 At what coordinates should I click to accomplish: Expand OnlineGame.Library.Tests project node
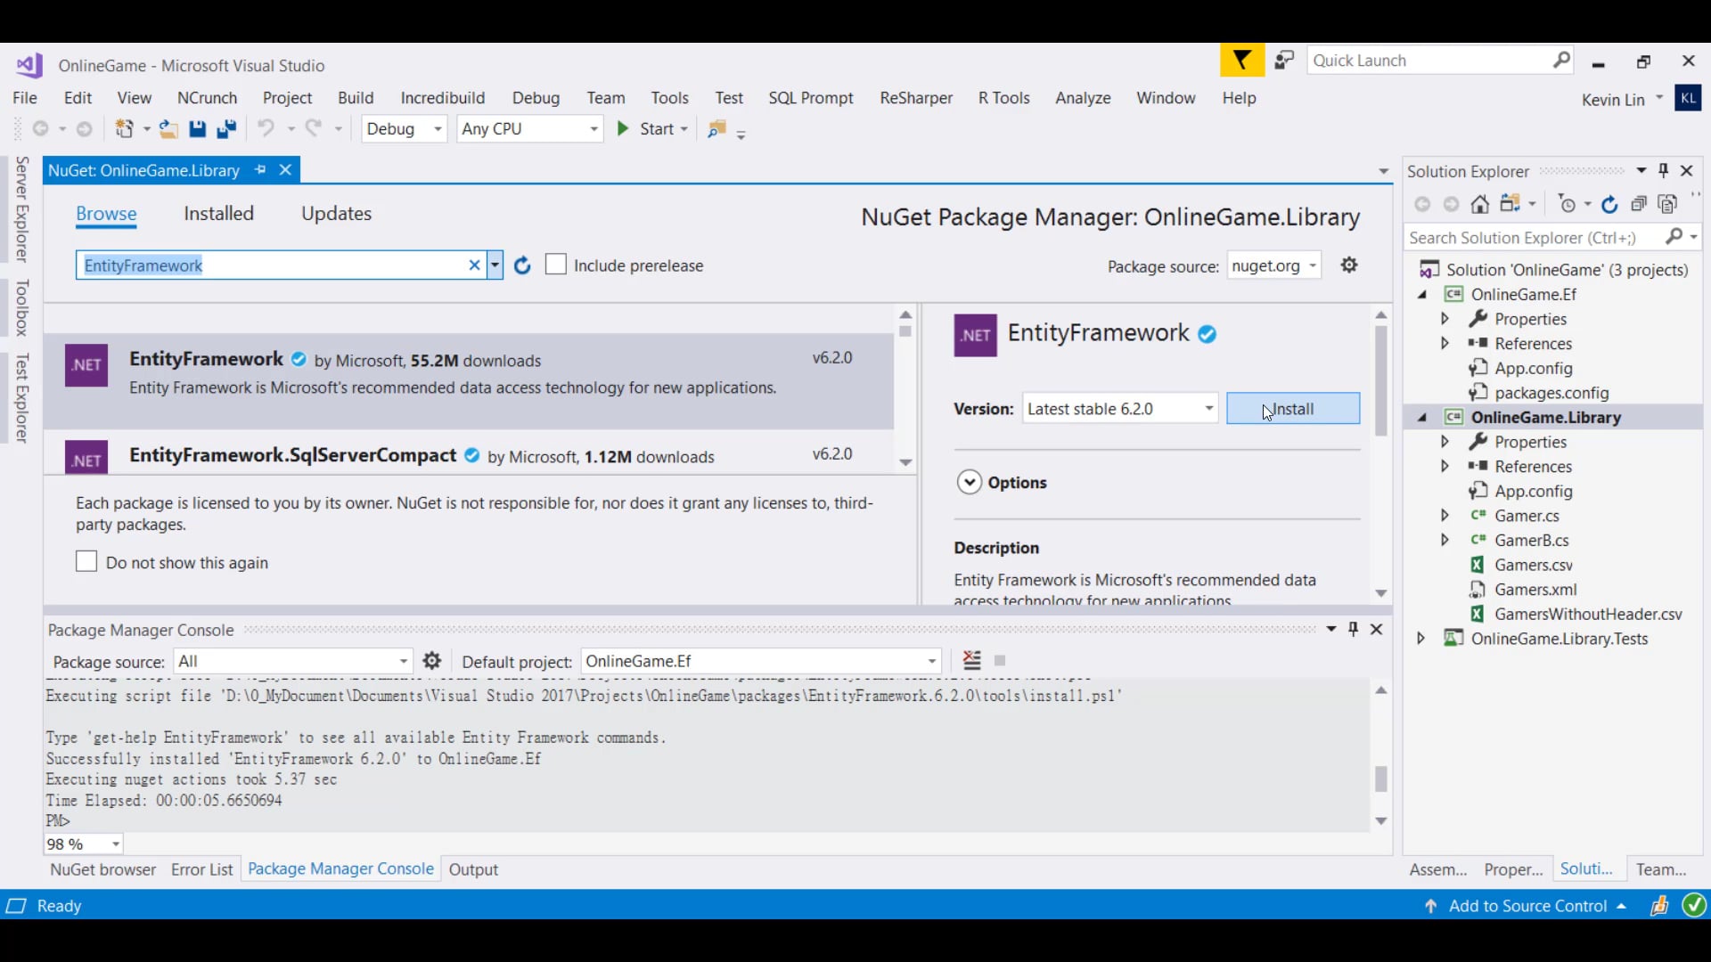[1421, 639]
